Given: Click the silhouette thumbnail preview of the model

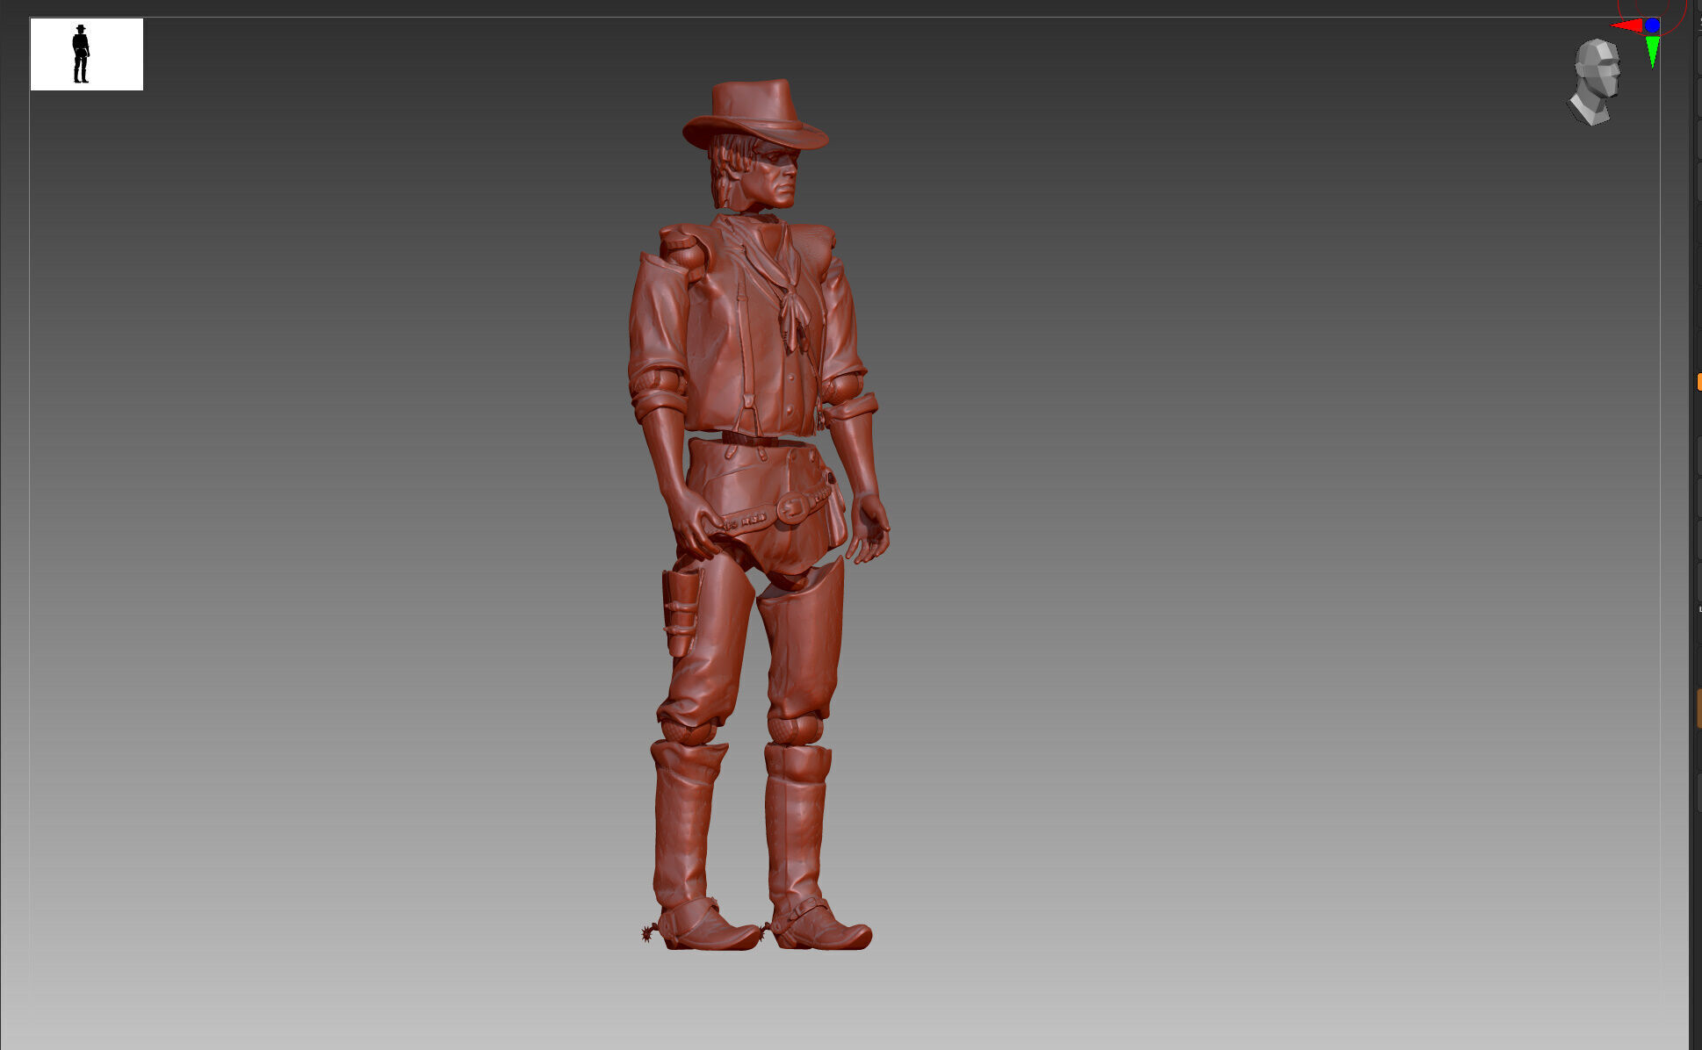Looking at the screenshot, I should (x=87, y=54).
